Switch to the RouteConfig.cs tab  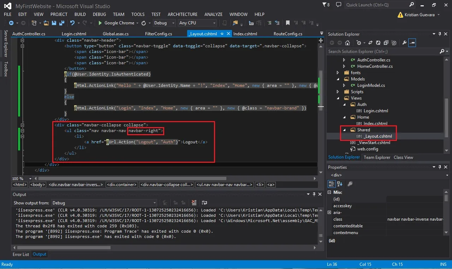click(x=288, y=34)
